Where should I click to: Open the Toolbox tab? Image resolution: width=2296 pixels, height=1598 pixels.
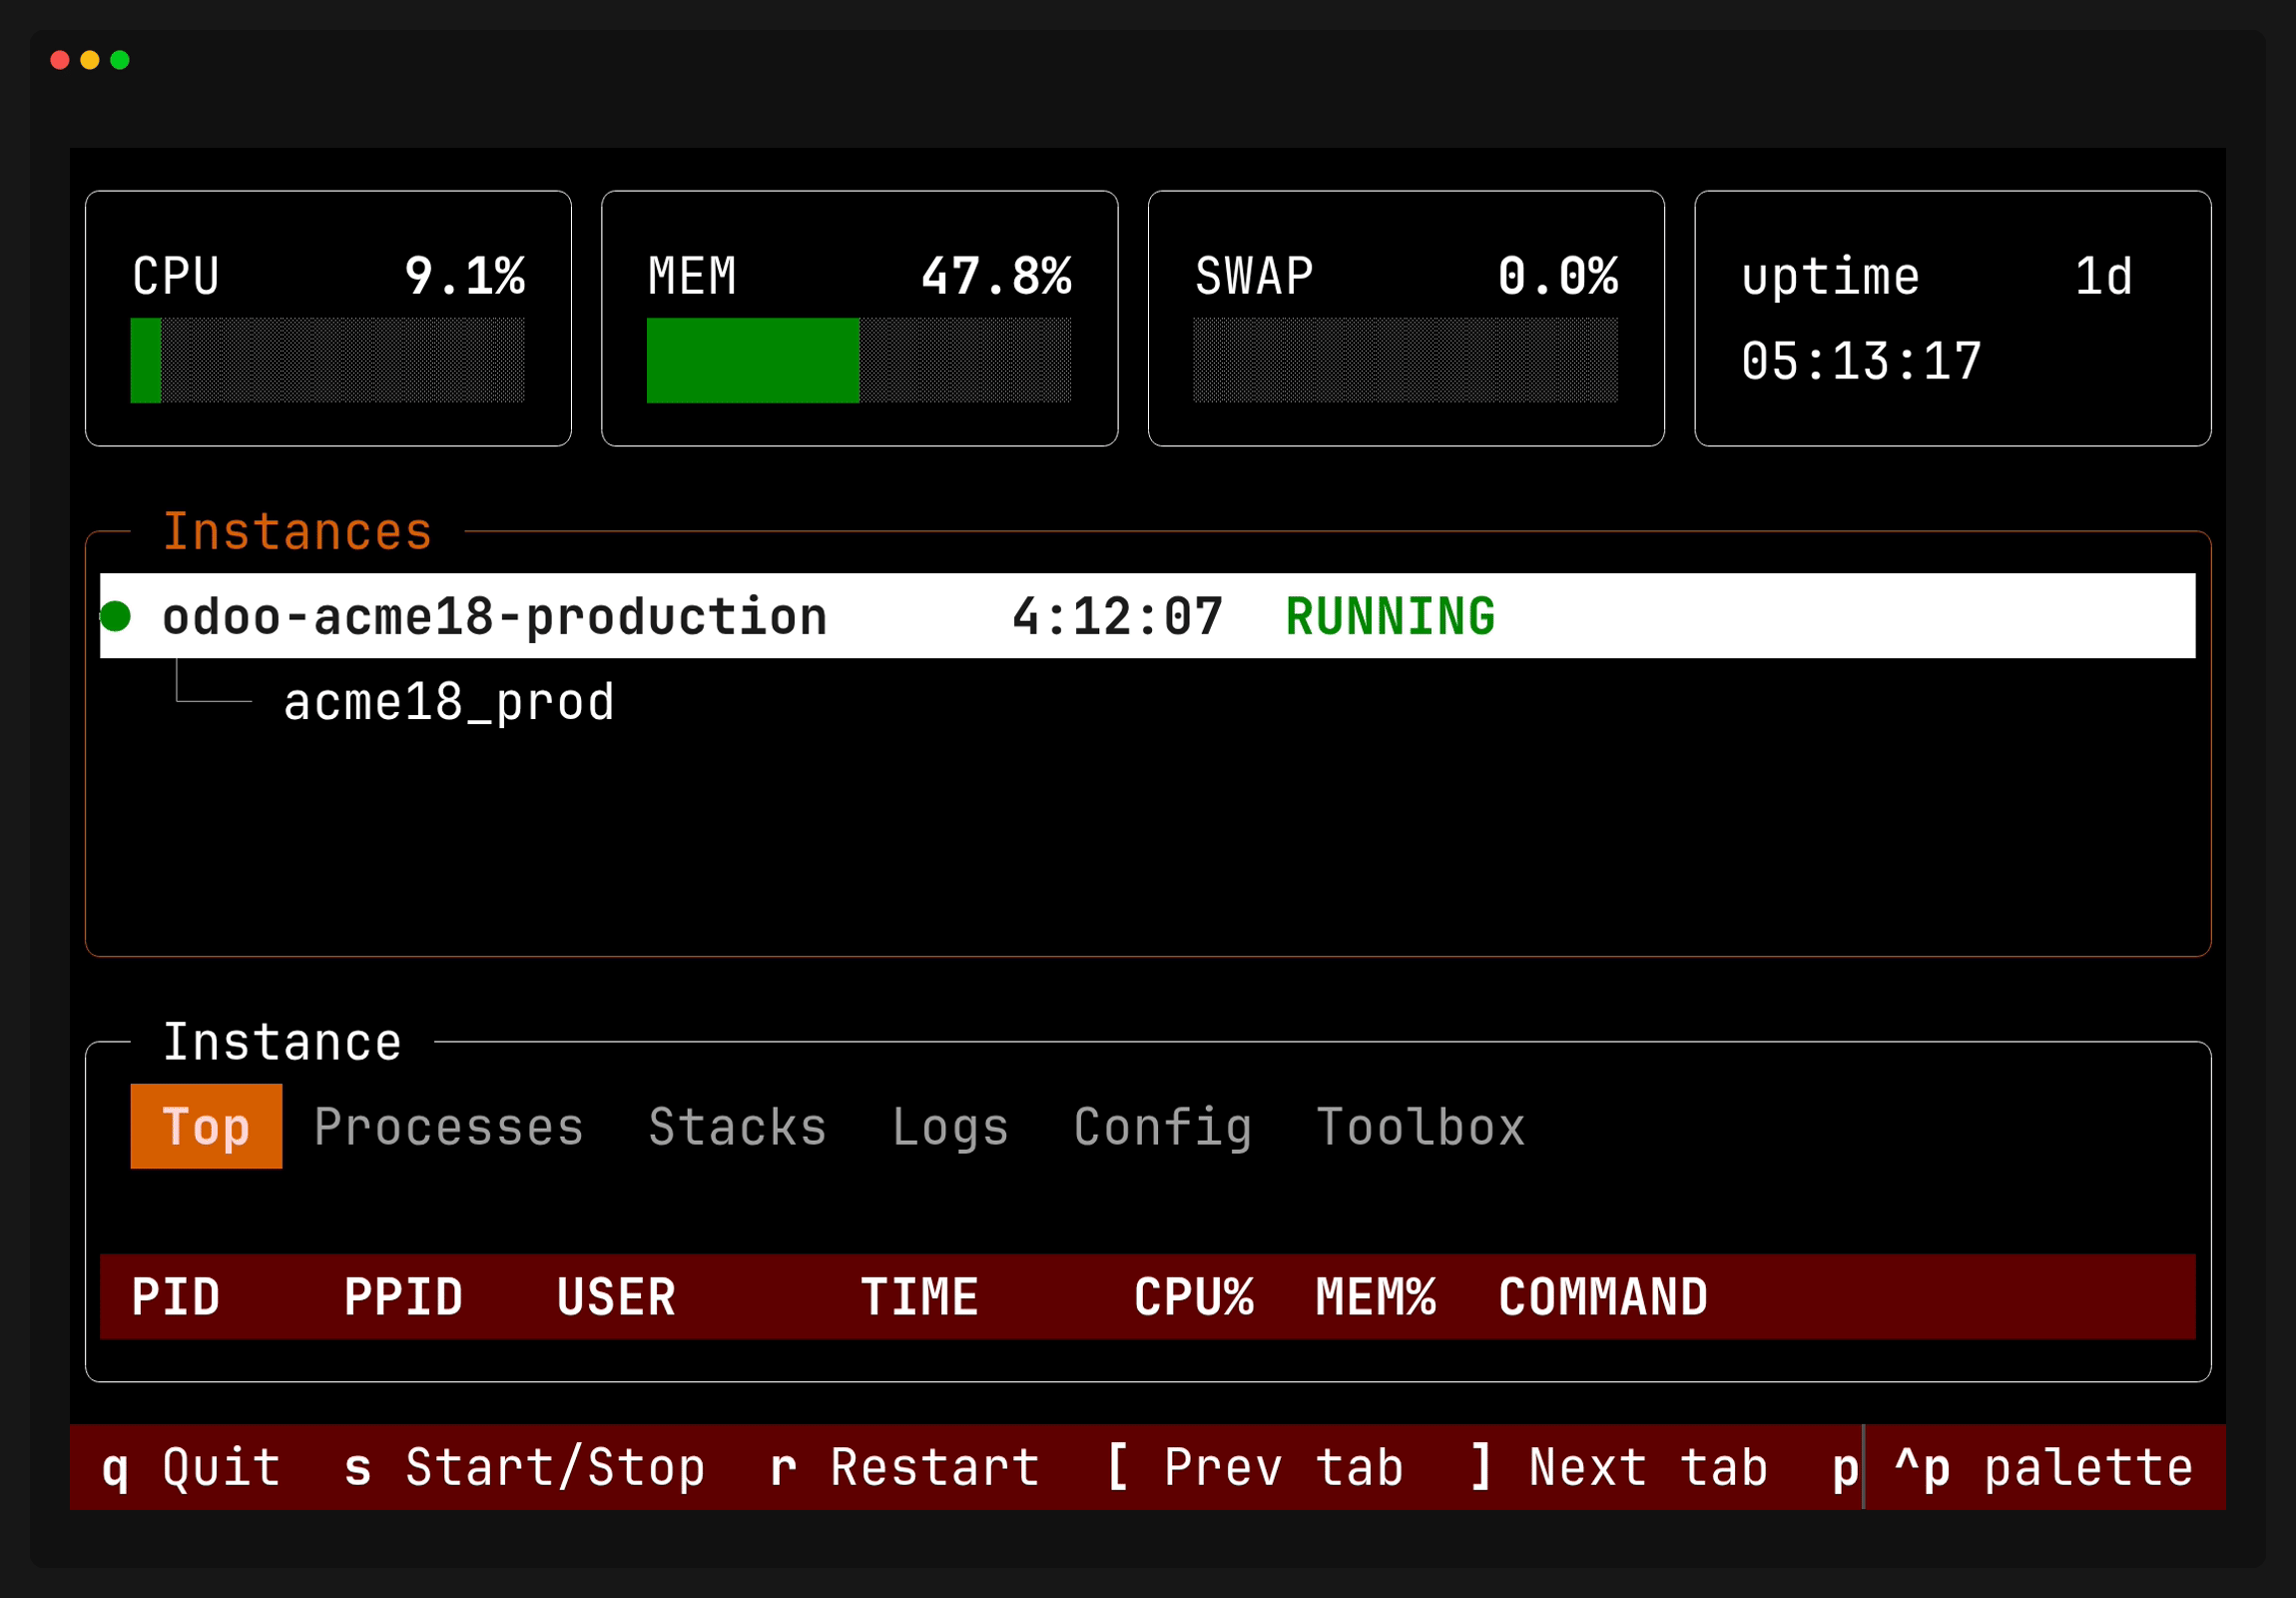(x=1421, y=1127)
